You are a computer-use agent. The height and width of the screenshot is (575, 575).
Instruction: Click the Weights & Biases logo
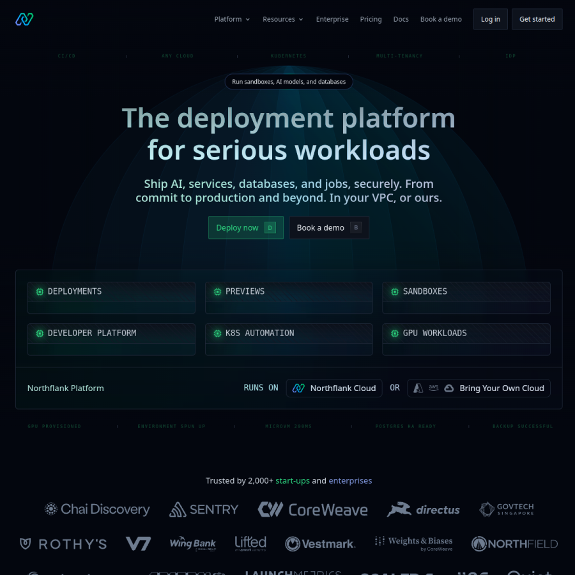(413, 544)
